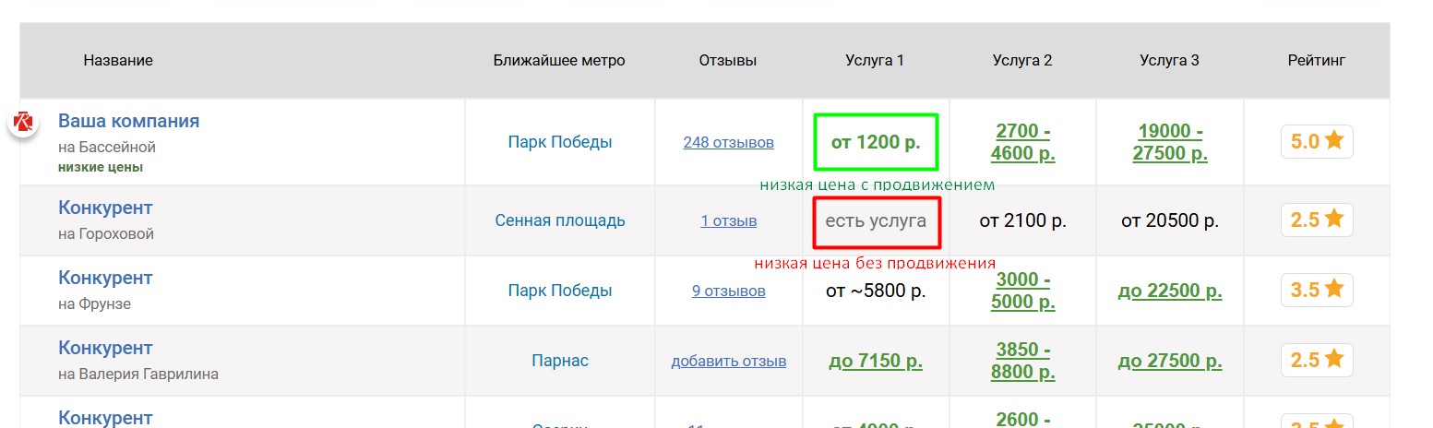Open the 248 отзывов reviews link
The height and width of the screenshot is (428, 1433).
click(728, 143)
